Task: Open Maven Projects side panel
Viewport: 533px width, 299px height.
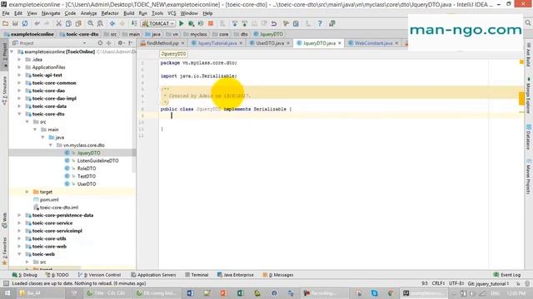Action: click(528, 176)
